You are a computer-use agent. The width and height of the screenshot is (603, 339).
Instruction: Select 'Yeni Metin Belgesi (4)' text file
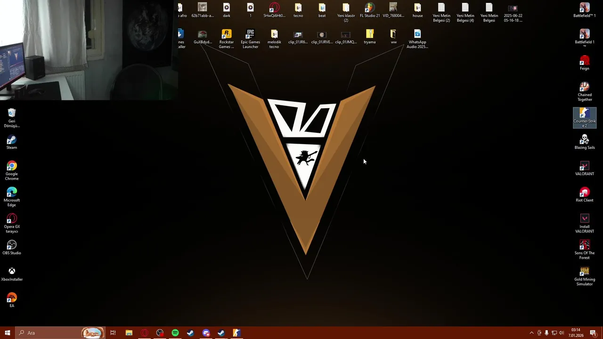click(x=465, y=12)
